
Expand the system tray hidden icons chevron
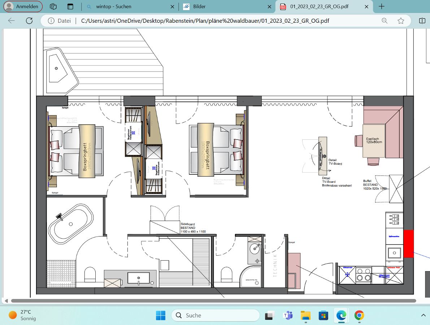424,315
